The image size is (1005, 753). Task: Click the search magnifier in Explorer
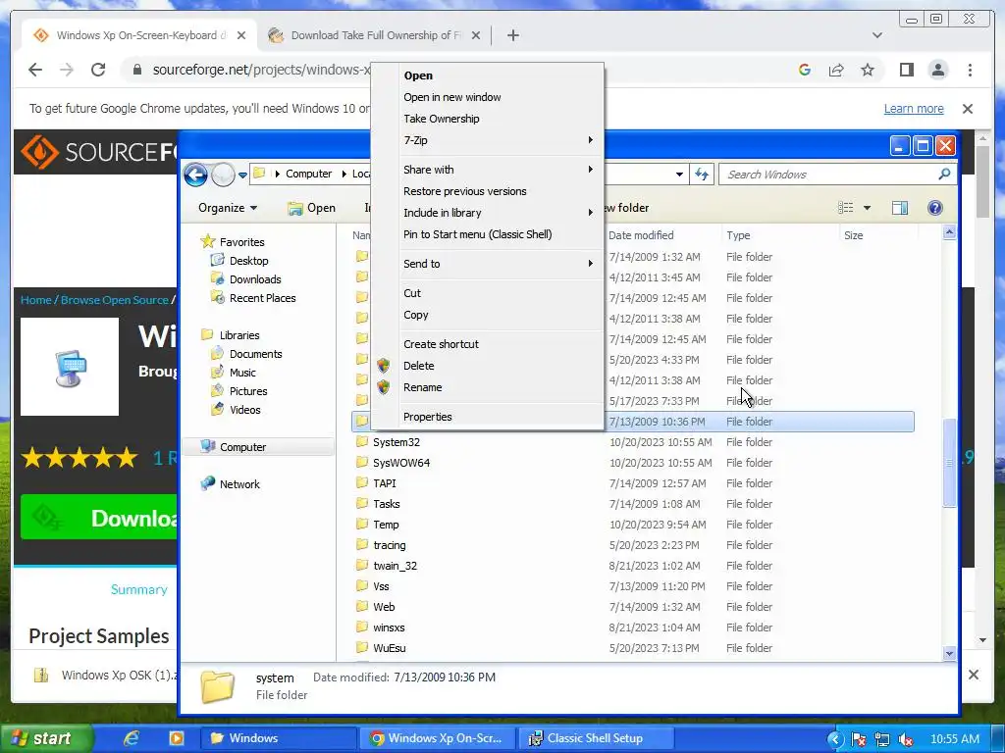944,175
